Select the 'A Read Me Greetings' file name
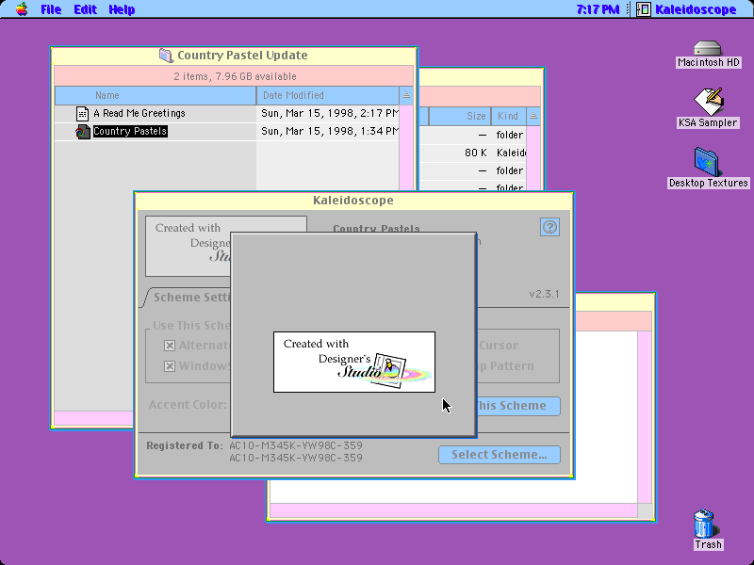This screenshot has height=565, width=754. 139,113
